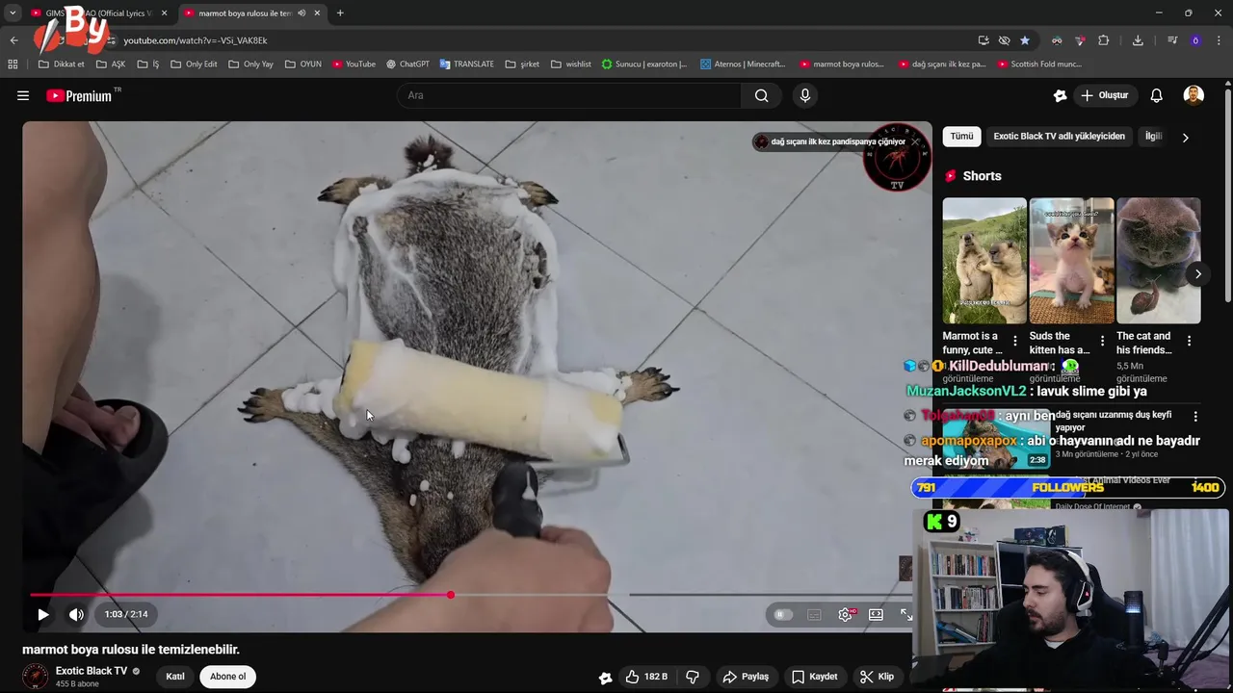The width and height of the screenshot is (1233, 693).
Task: Like the video showing 182 B
Action: click(645, 677)
